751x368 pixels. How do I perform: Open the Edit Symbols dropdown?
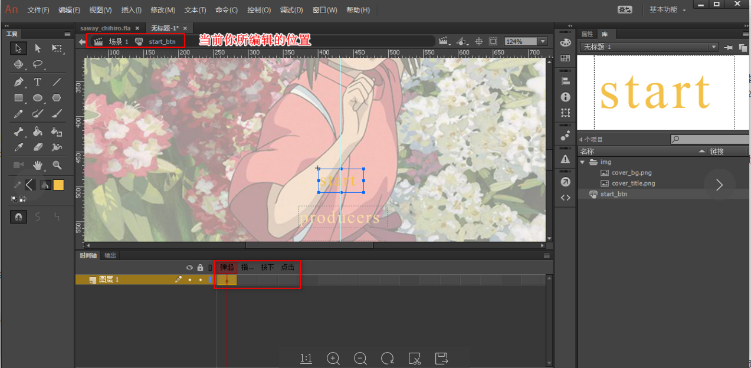(463, 41)
